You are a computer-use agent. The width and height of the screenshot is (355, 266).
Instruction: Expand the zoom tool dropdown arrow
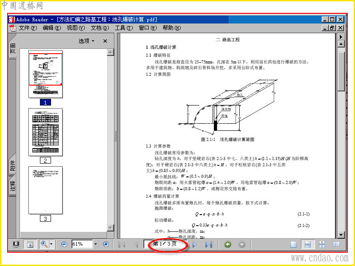coord(51,244)
